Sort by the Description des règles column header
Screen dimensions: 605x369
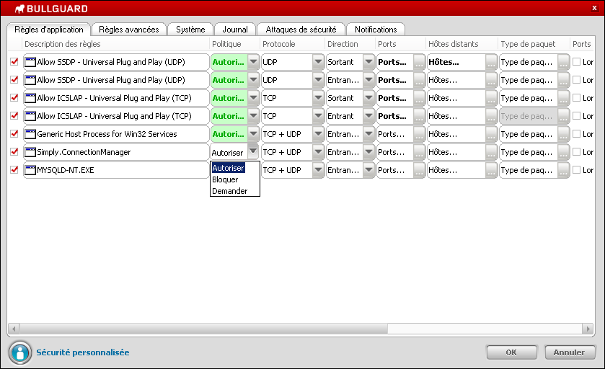tap(116, 44)
